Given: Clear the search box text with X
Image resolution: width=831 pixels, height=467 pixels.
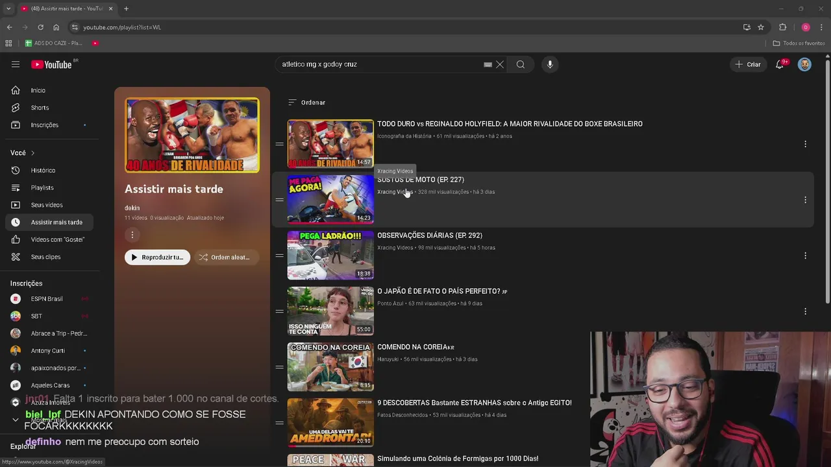Looking at the screenshot, I should click(500, 64).
